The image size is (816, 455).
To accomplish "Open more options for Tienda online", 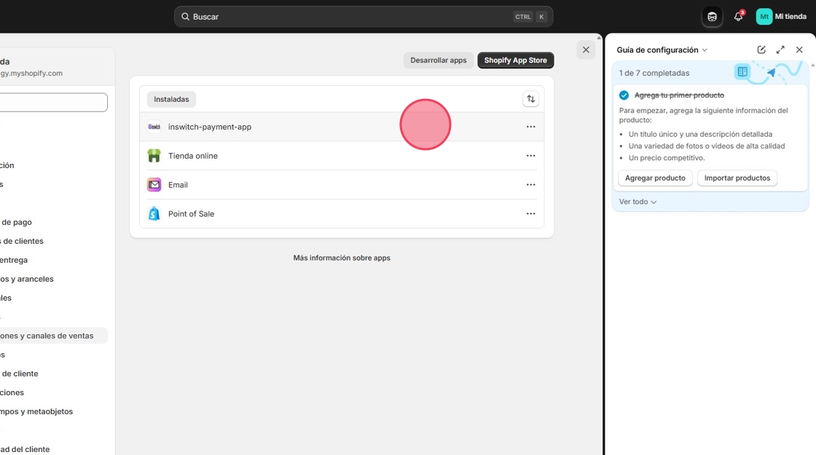I will point(530,156).
